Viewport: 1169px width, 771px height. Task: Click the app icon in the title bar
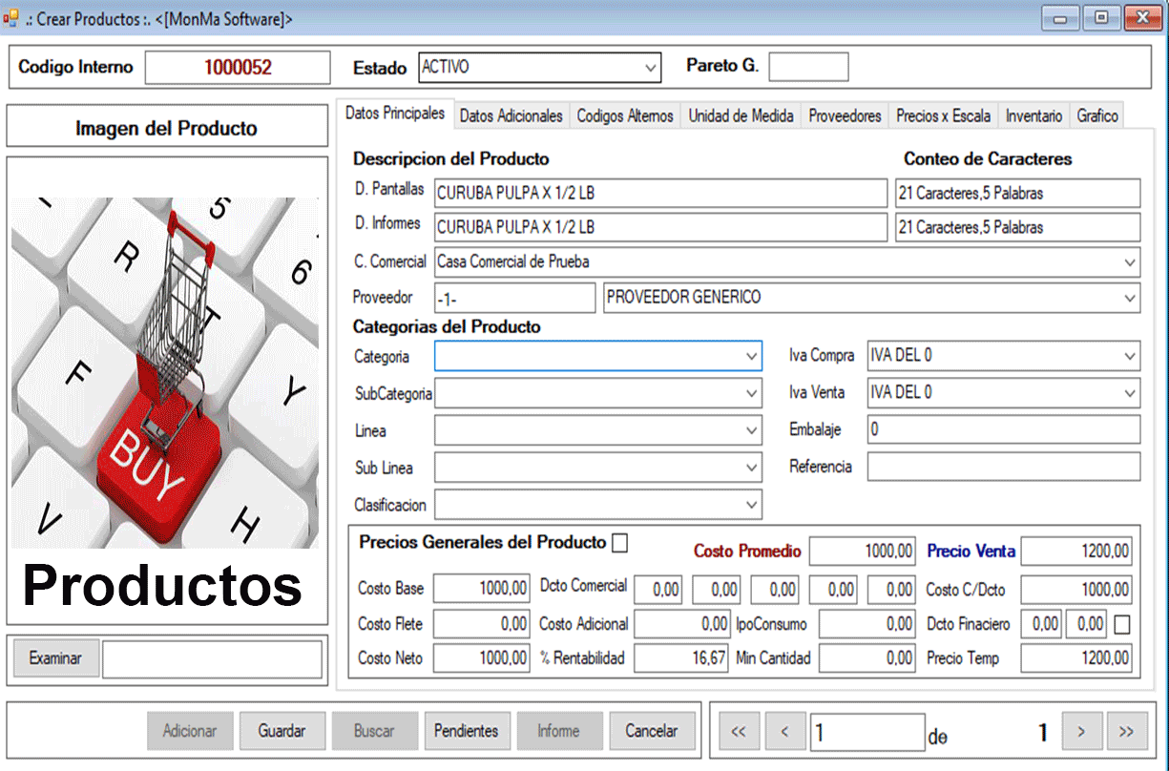[x=10, y=17]
